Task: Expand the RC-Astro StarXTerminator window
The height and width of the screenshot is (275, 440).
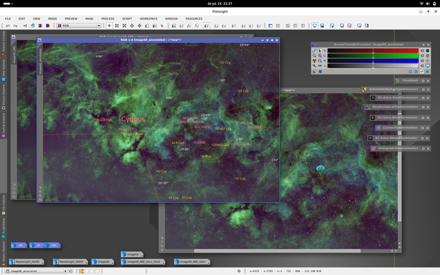Action: pos(423,98)
